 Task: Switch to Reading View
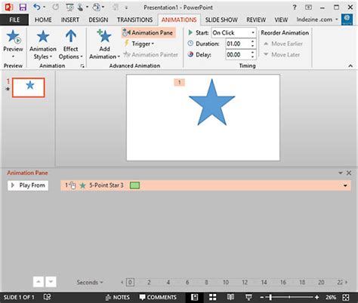[x=230, y=298]
